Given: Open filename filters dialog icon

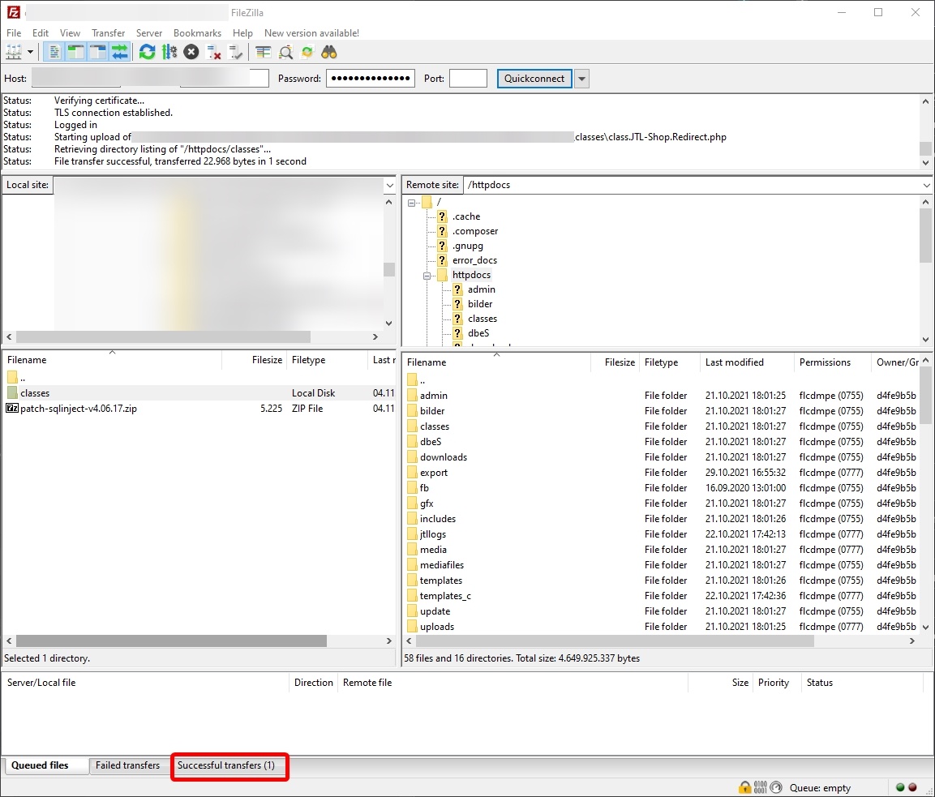Looking at the screenshot, I should pyautogui.click(x=264, y=52).
